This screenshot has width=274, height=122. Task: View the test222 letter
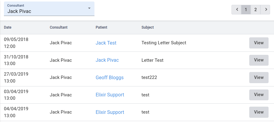pyautogui.click(x=259, y=77)
